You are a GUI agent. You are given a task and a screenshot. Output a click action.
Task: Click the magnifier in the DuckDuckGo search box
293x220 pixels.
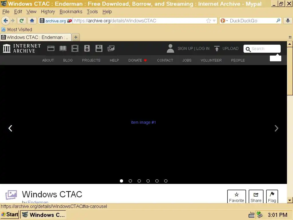[278, 21]
